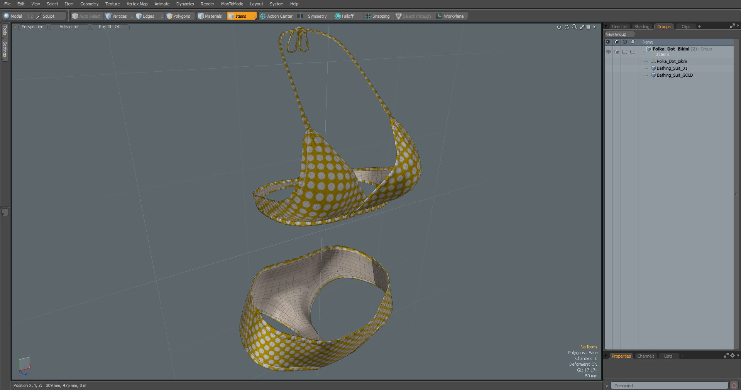Click the Ray GL: Off button

[x=110, y=27]
